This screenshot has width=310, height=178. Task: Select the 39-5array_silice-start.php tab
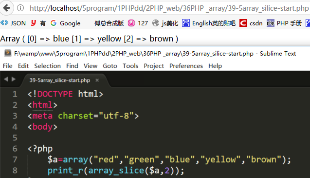click(60, 80)
